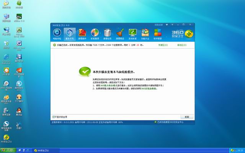Click the 360安全卫士 taskbar button
Screen dimensions: 245x153
(46, 150)
